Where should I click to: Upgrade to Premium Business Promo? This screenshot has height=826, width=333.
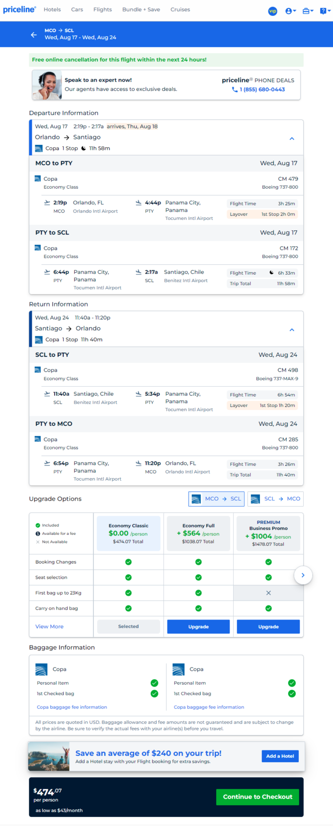pyautogui.click(x=268, y=626)
